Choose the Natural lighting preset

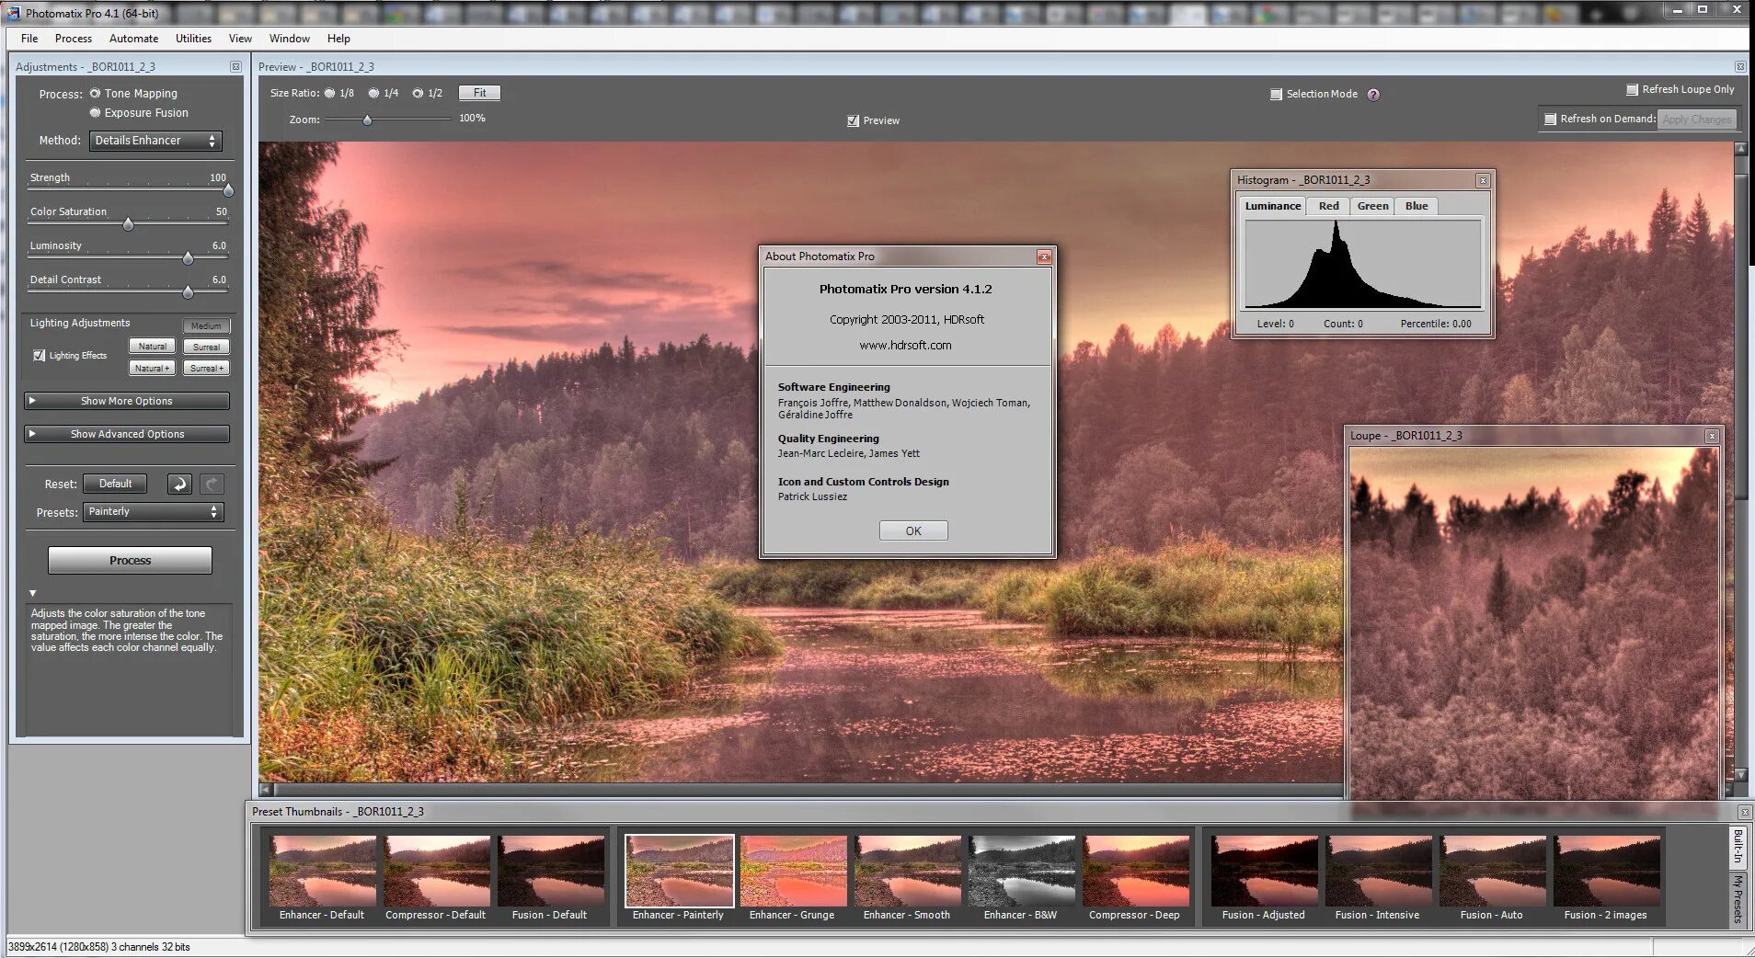pos(153,348)
